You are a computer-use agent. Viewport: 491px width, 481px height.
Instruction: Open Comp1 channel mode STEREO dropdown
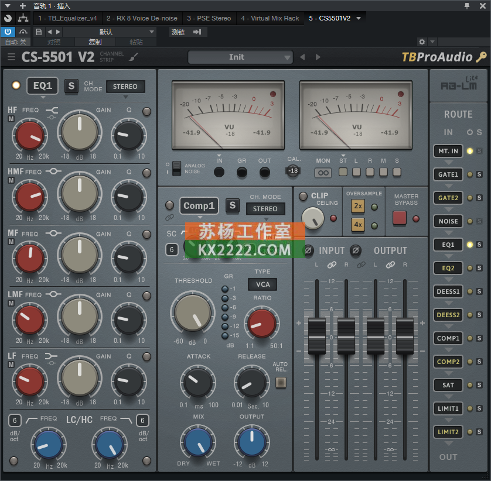click(265, 209)
